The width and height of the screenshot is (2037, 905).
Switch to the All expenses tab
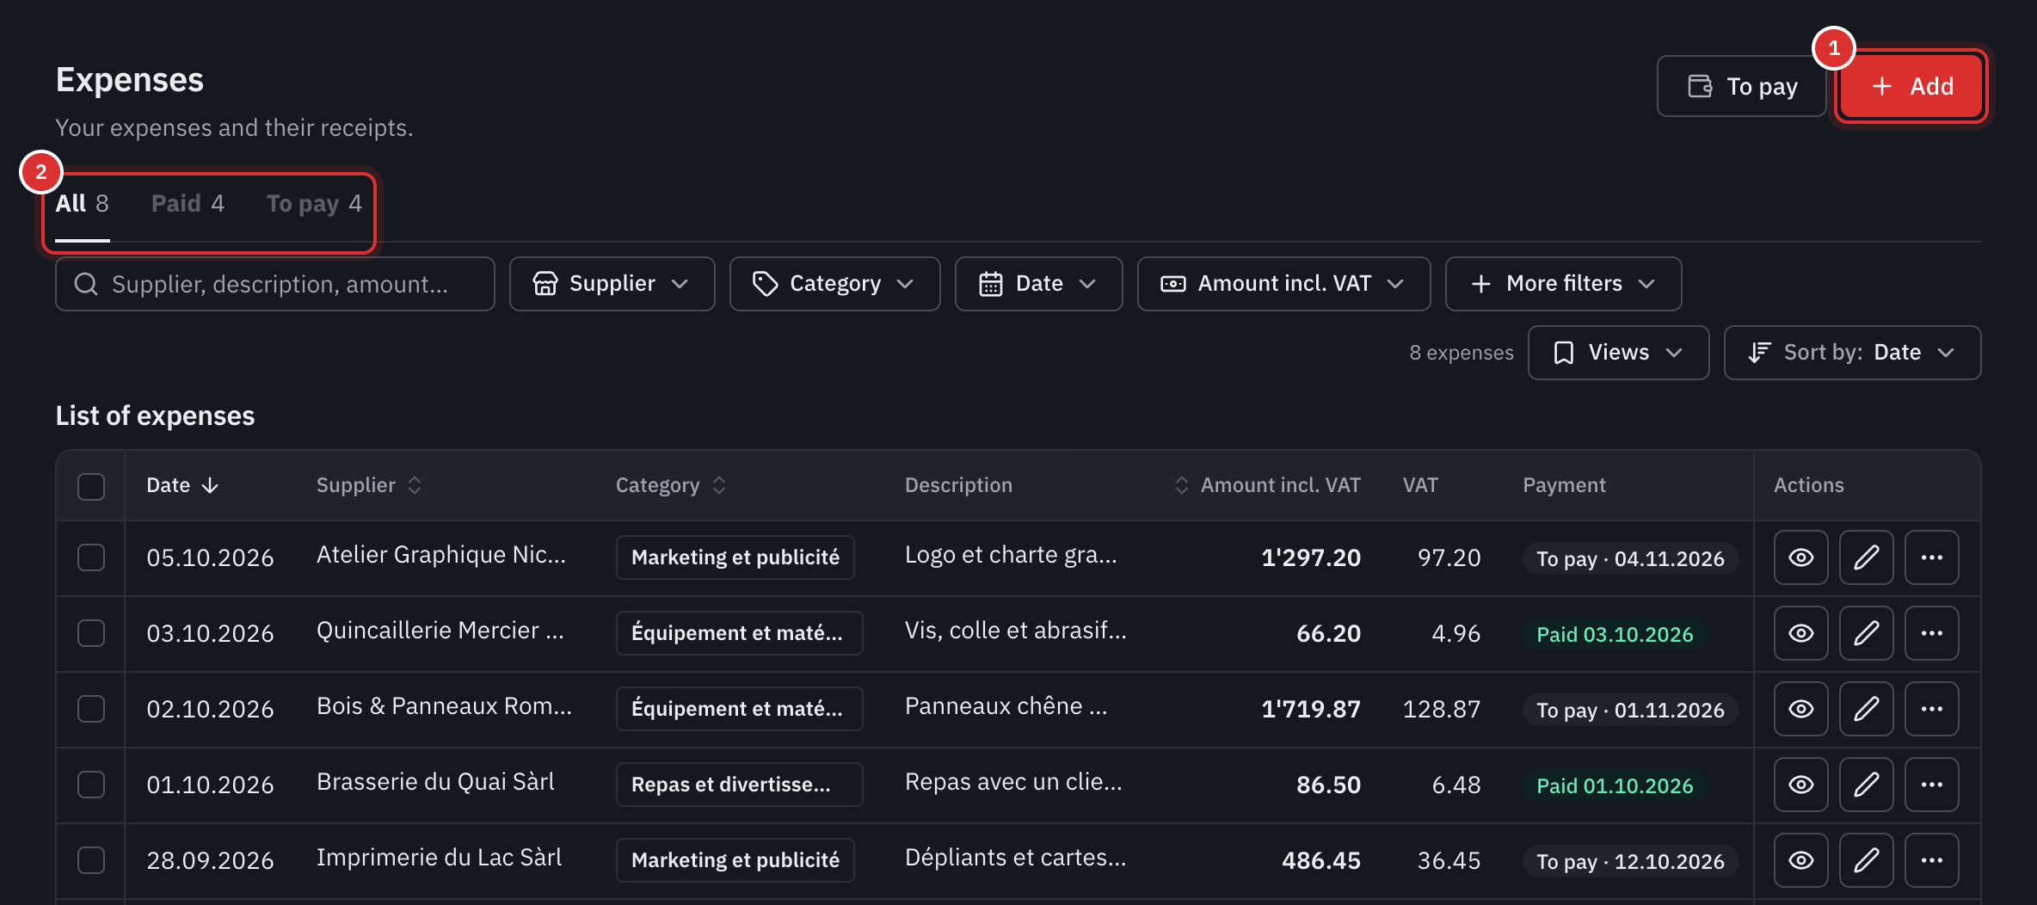(x=83, y=204)
